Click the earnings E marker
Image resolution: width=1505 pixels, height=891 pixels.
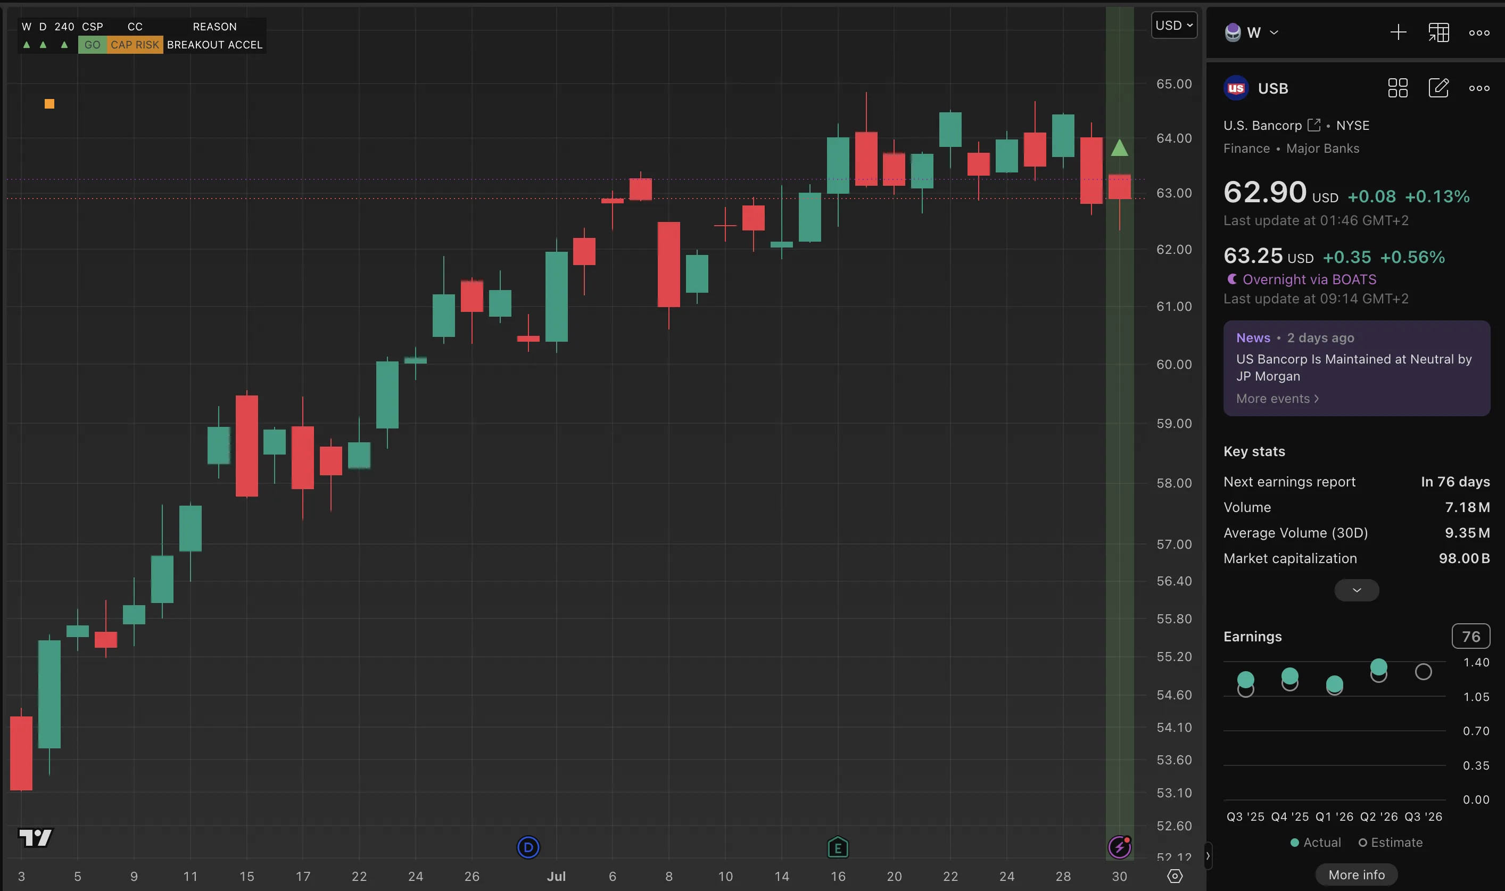click(838, 848)
